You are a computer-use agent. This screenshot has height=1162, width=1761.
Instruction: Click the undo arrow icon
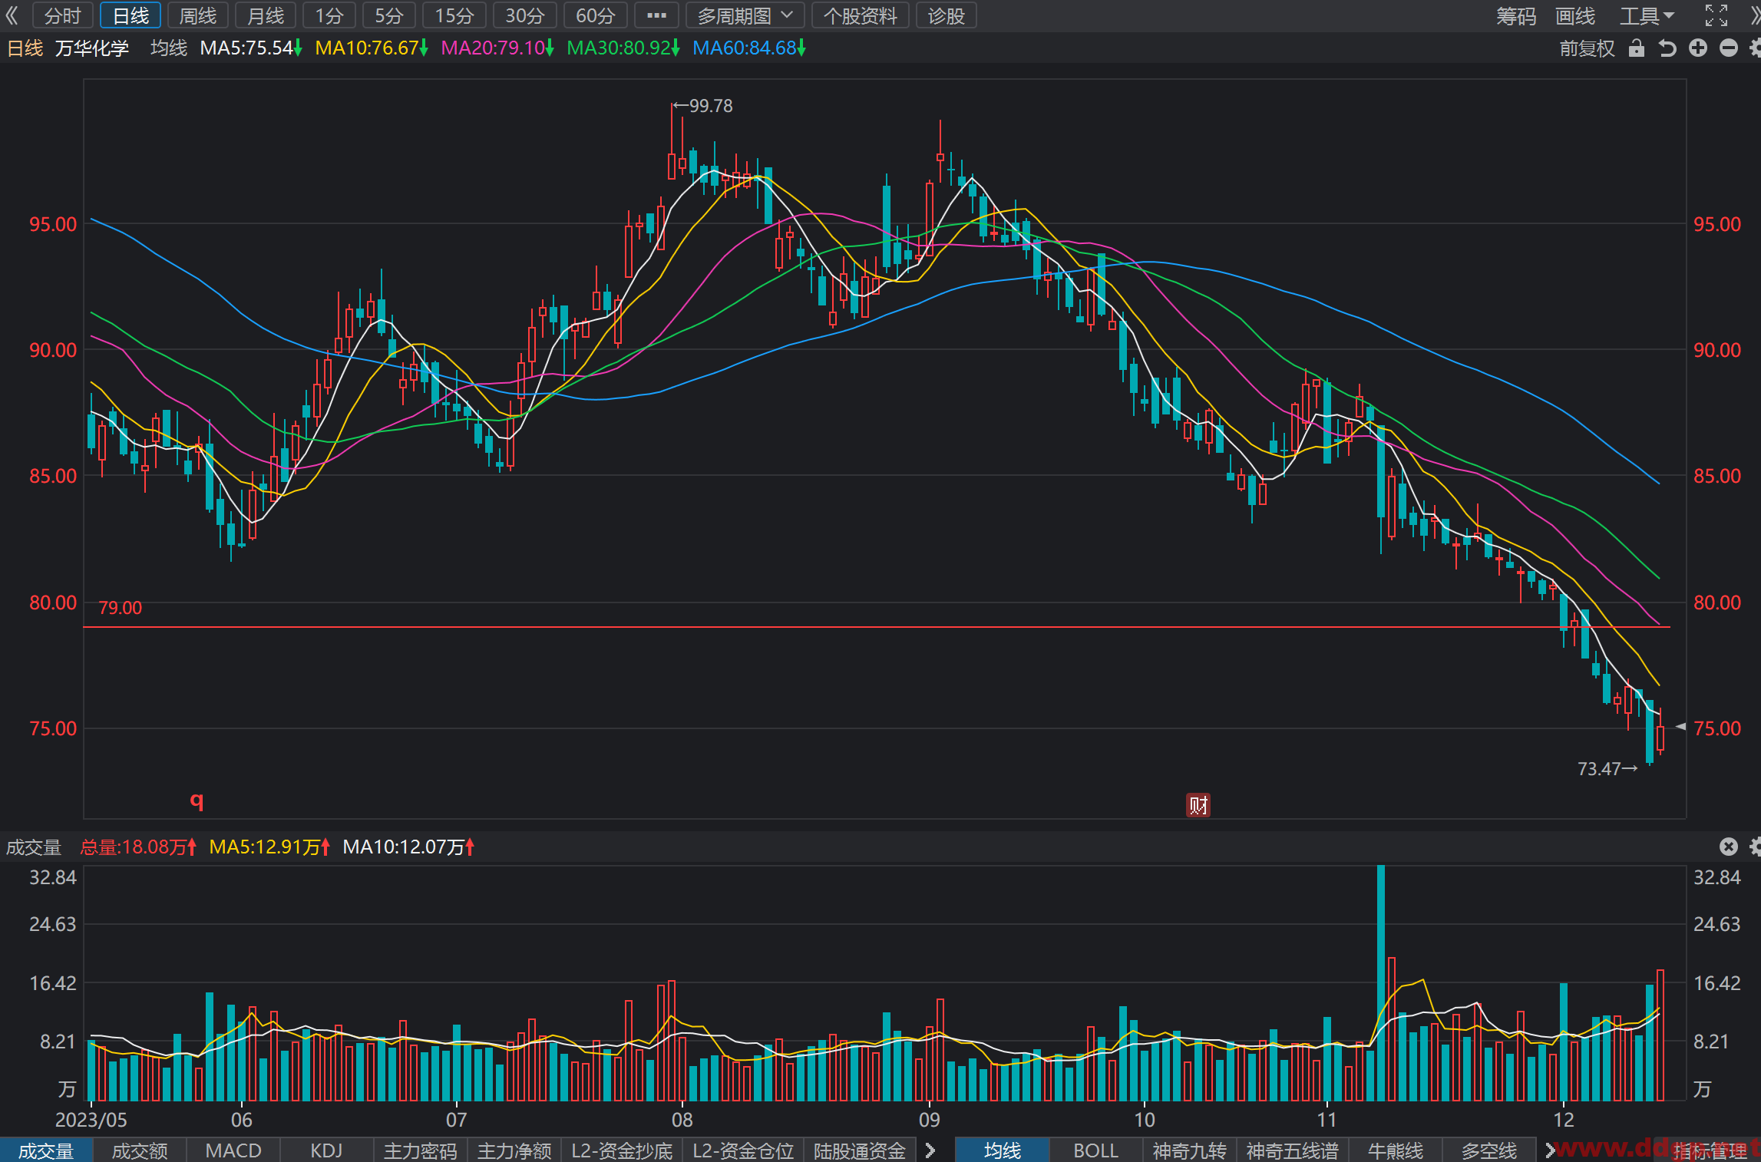1667,48
